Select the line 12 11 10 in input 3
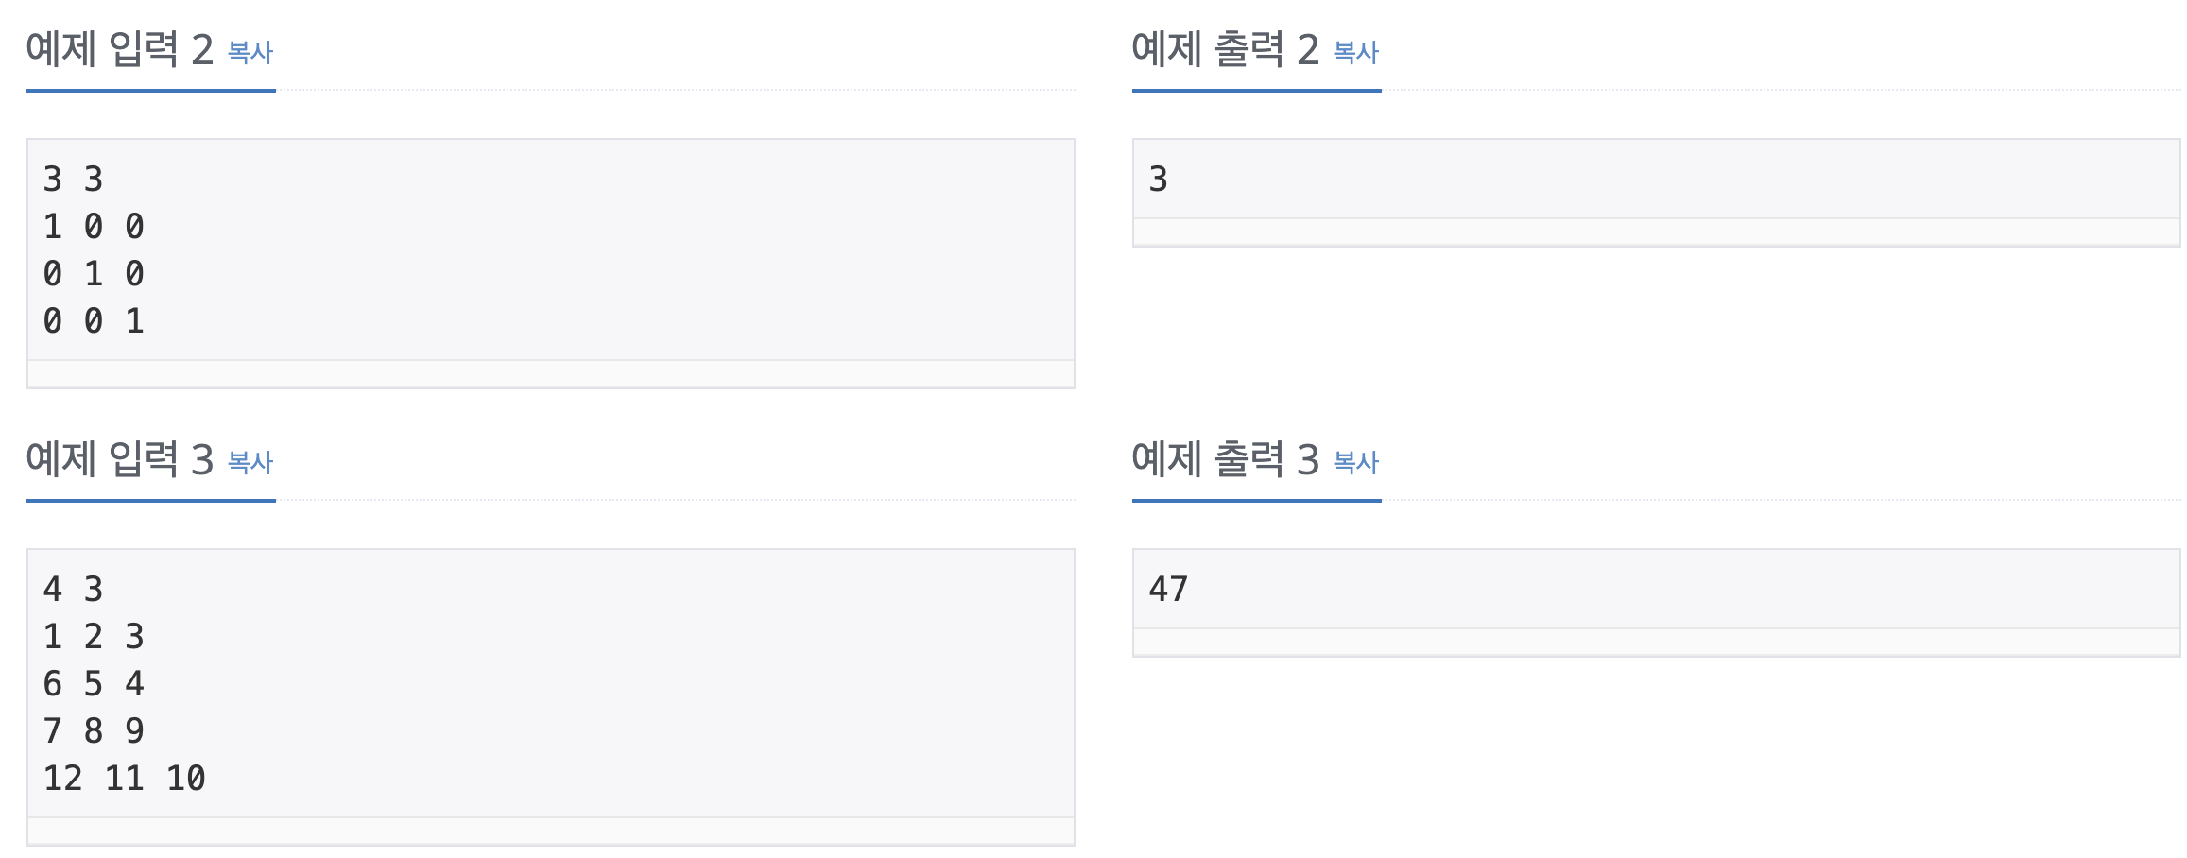 pyautogui.click(x=122, y=780)
